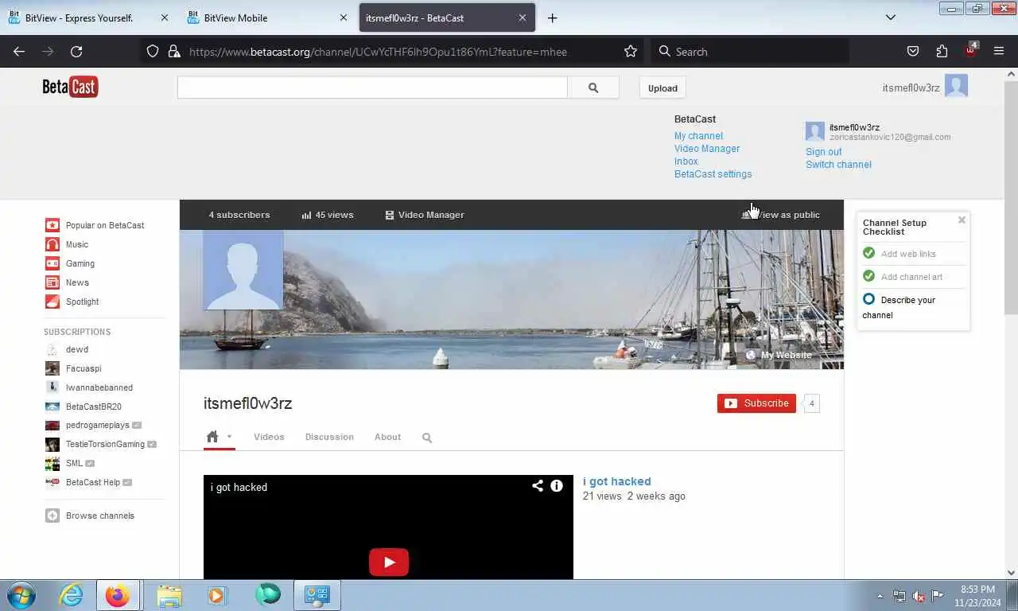The width and height of the screenshot is (1018, 611).
Task: Open the Pocket save icon in toolbar
Action: (913, 52)
